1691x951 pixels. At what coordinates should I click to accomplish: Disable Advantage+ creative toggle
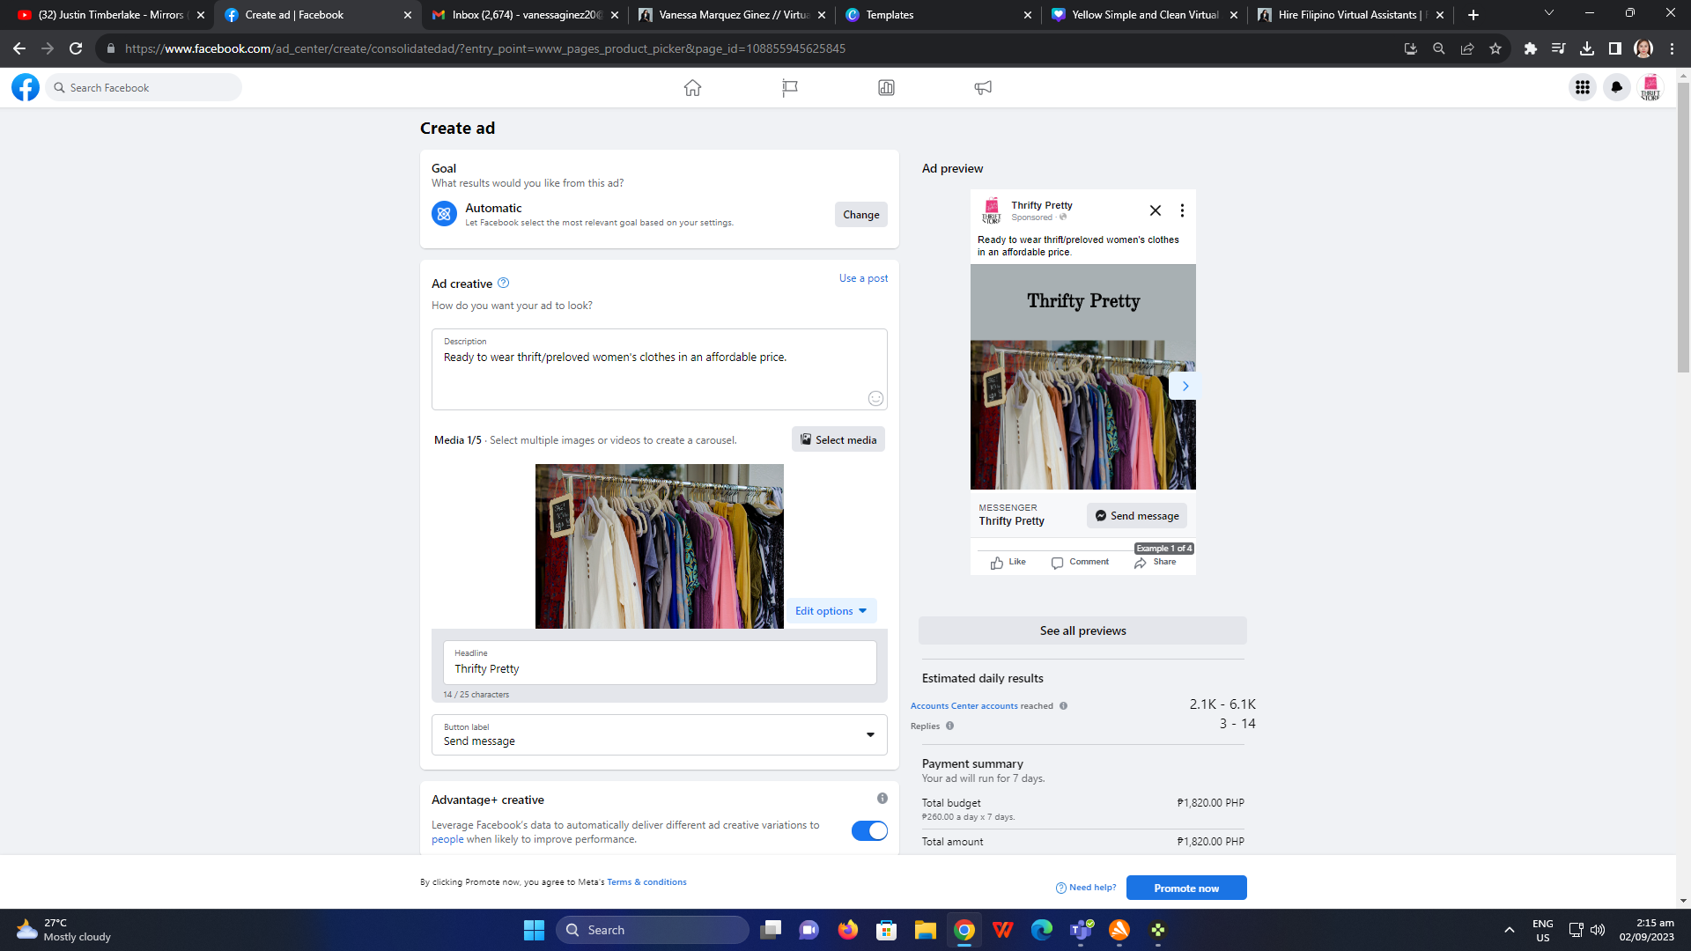[869, 830]
